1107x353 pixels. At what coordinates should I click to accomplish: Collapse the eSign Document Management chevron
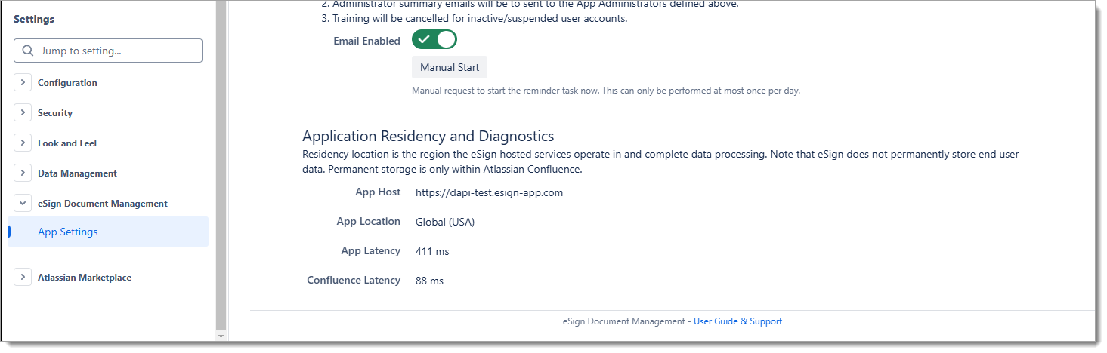(x=23, y=204)
